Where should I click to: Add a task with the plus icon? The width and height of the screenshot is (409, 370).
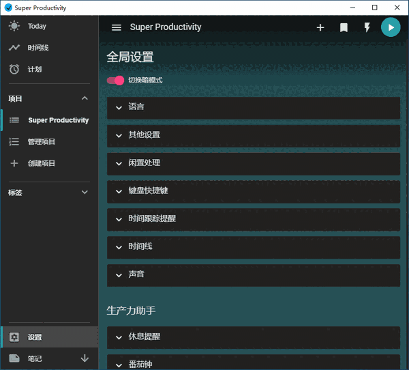tap(320, 27)
